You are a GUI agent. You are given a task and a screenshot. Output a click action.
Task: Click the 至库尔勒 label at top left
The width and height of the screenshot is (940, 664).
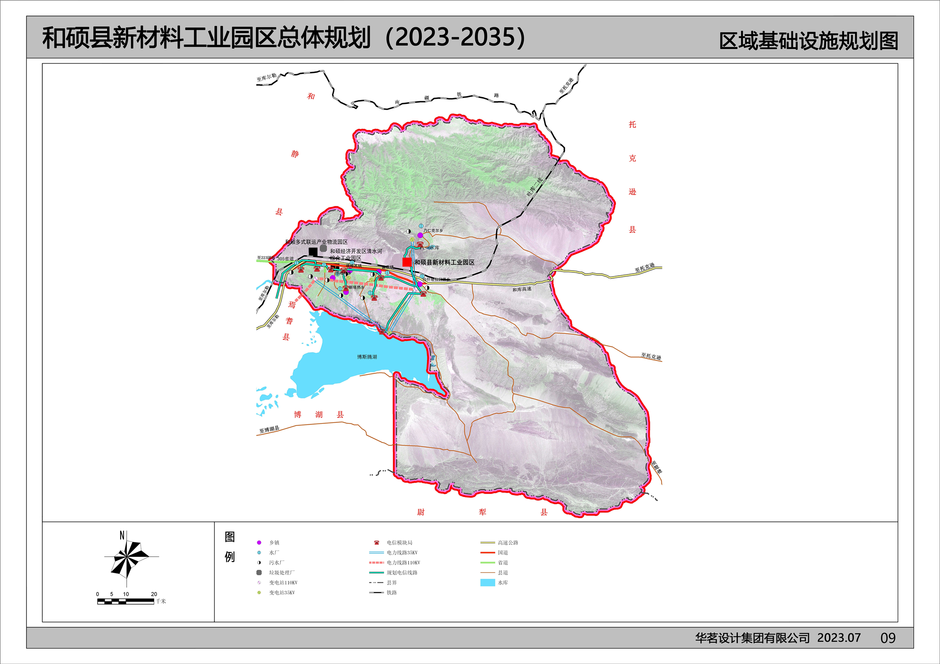point(267,77)
